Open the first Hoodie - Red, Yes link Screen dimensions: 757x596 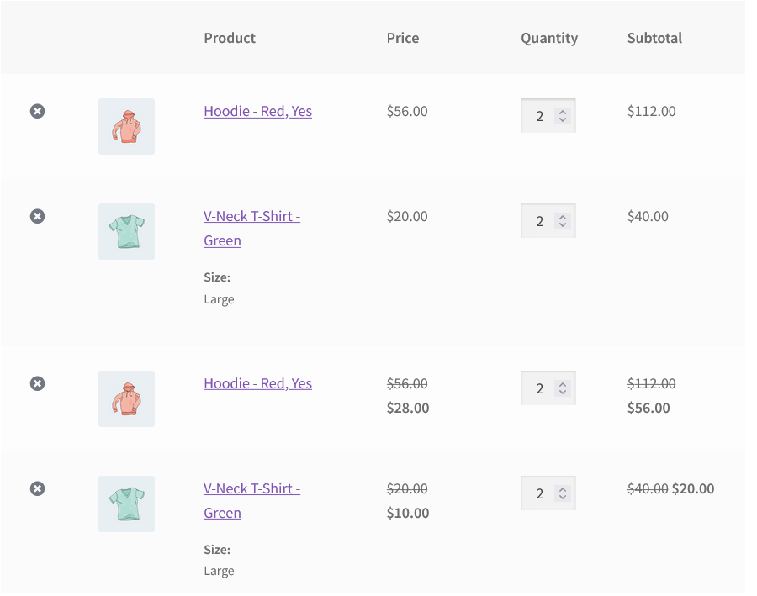(258, 112)
